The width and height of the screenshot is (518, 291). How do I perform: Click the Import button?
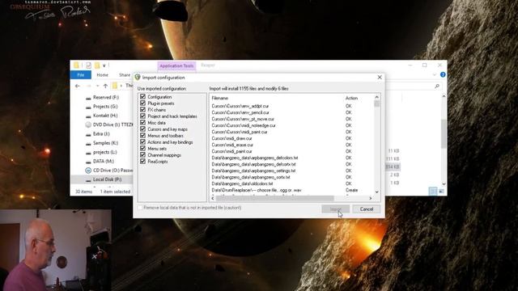point(335,209)
